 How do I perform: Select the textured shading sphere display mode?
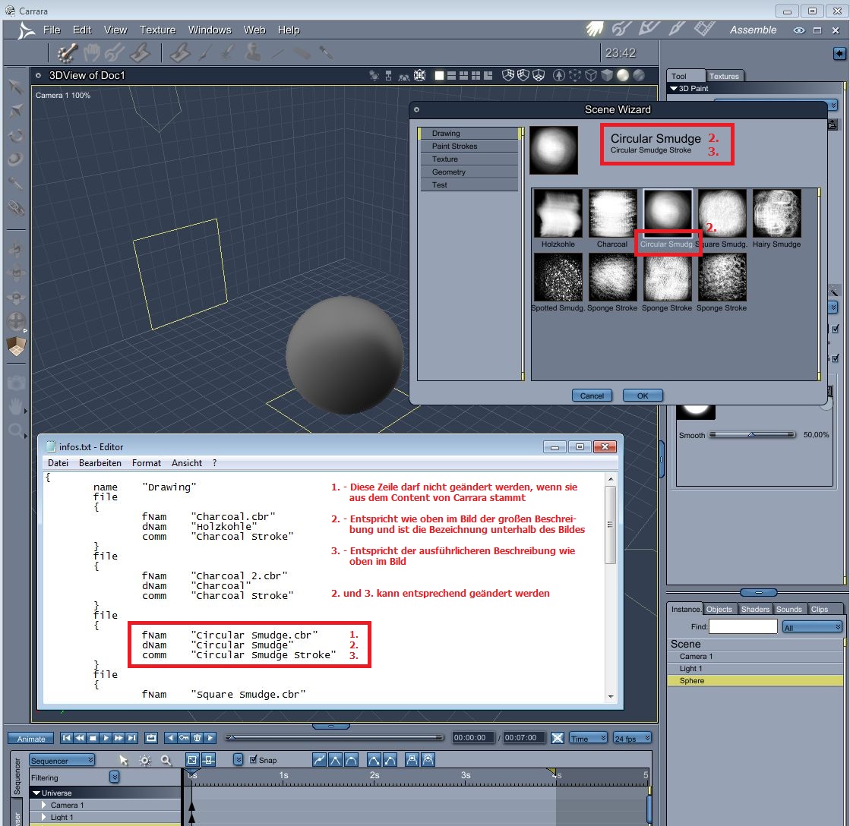[x=639, y=75]
